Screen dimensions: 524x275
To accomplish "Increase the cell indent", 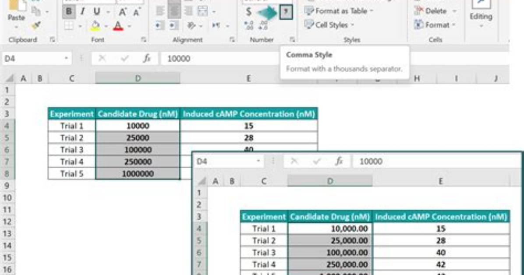I will (x=174, y=25).
